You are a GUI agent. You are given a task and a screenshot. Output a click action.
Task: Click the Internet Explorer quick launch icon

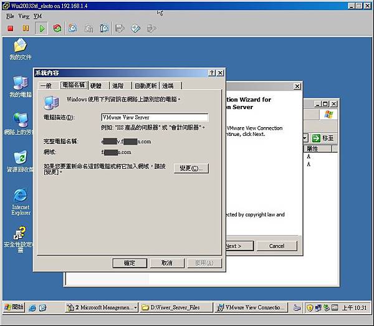(x=32, y=308)
